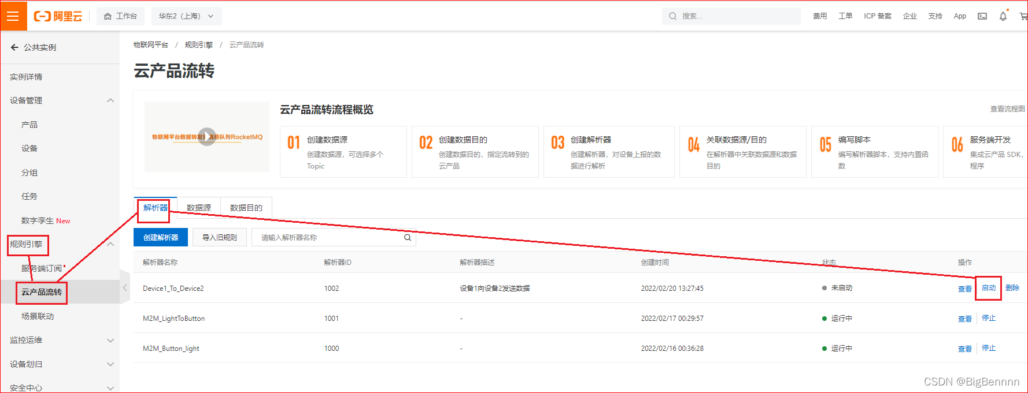
Task: Open the App menu item
Action: click(x=960, y=16)
